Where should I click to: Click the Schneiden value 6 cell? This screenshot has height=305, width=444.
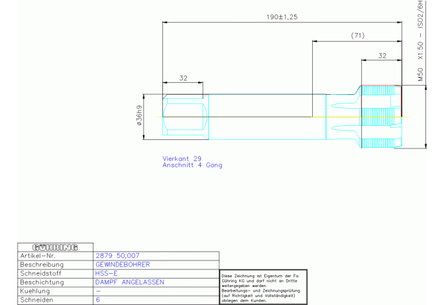click(98, 300)
